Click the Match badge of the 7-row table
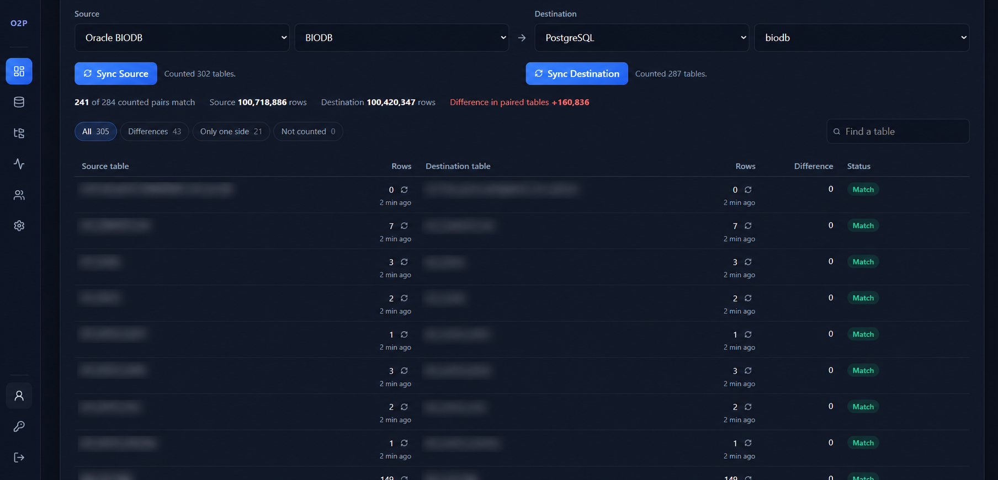 click(x=863, y=226)
